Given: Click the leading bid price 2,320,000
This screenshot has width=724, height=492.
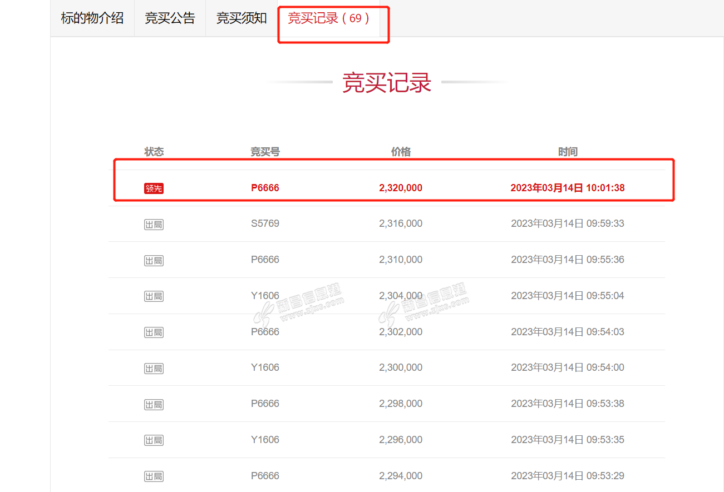Looking at the screenshot, I should (401, 188).
